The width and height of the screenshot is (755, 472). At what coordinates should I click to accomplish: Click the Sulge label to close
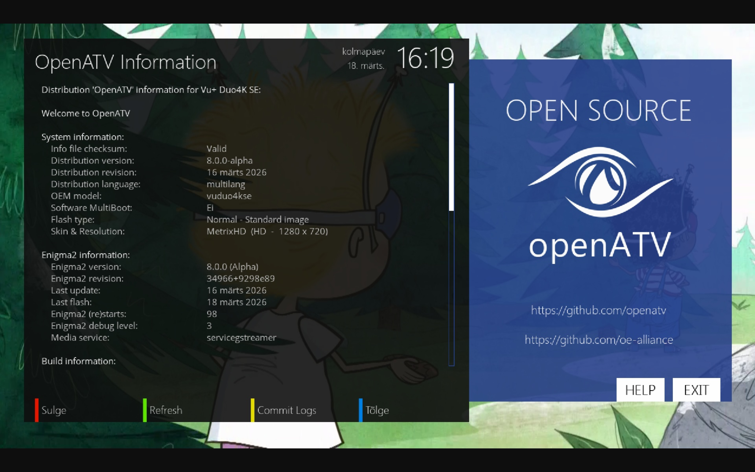(x=54, y=410)
